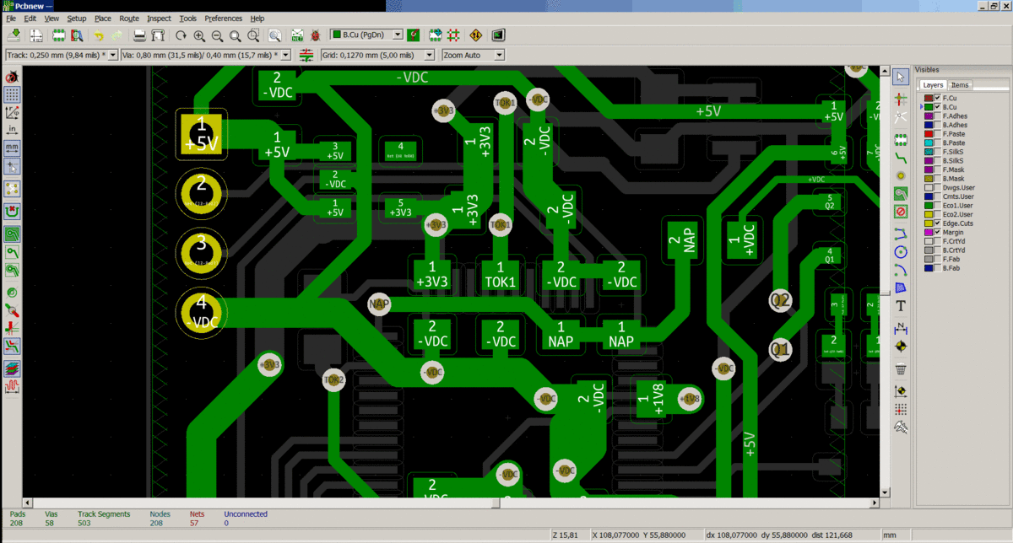Viewport: 1013px width, 543px height.
Task: Toggle grid display on left toolbar
Action: (13, 94)
